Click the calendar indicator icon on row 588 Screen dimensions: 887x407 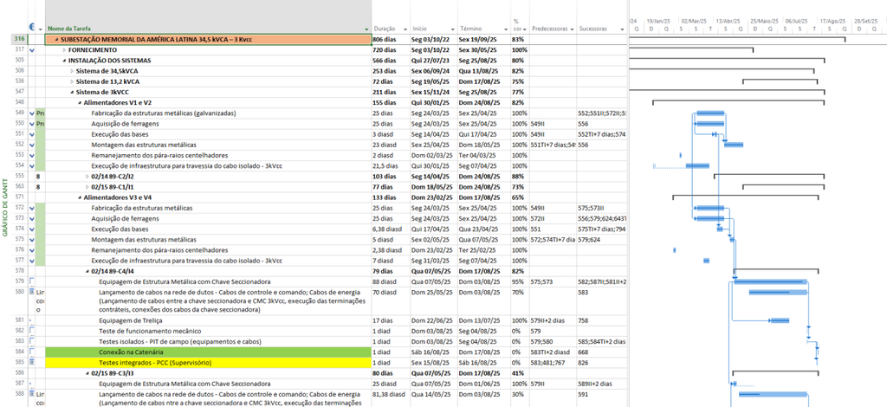[x=32, y=393]
